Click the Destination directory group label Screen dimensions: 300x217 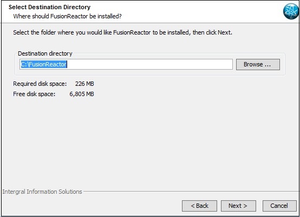(x=45, y=53)
